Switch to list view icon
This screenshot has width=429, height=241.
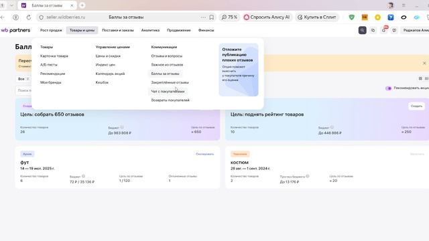point(426,79)
